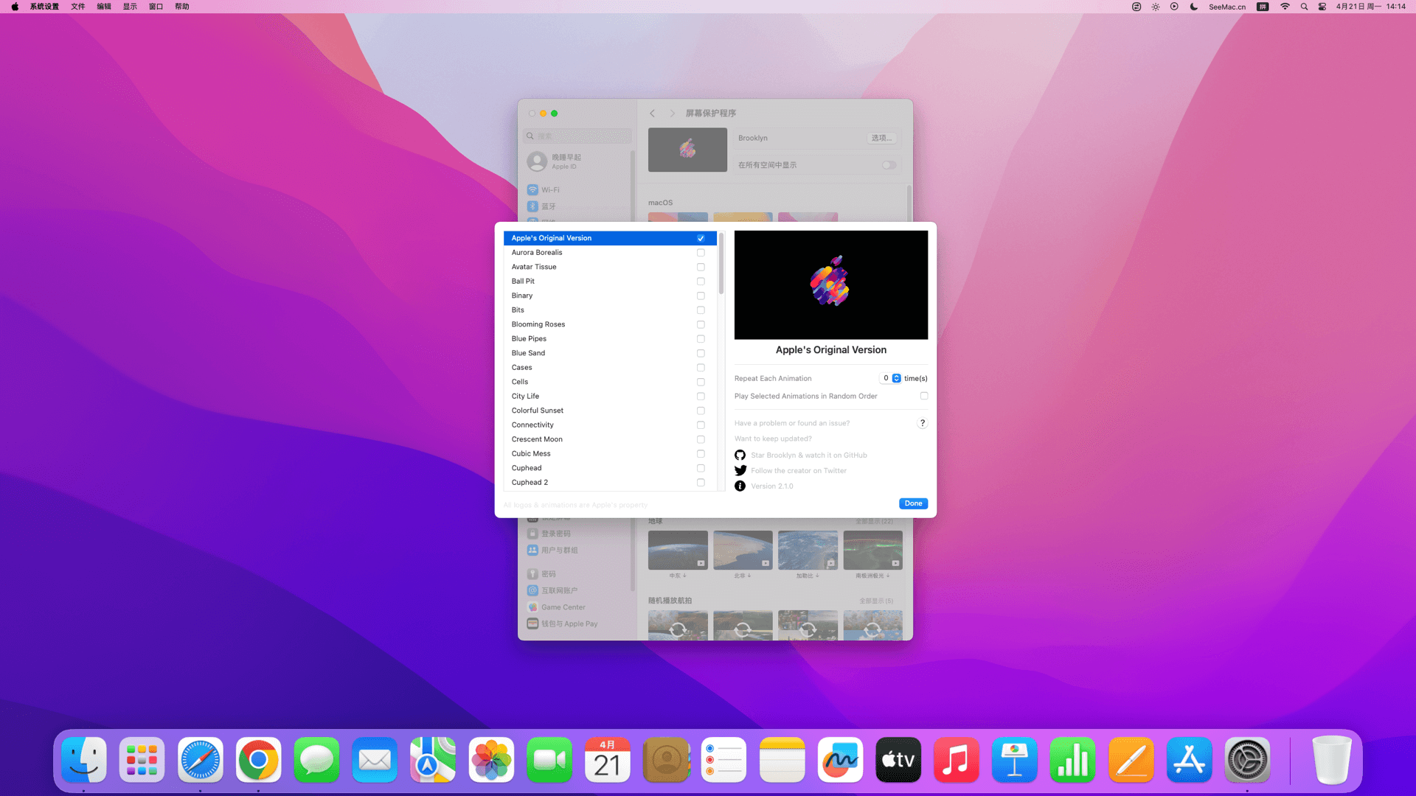Open Keynote in the Dock
Viewport: 1416px width, 796px height.
coord(1015,760)
